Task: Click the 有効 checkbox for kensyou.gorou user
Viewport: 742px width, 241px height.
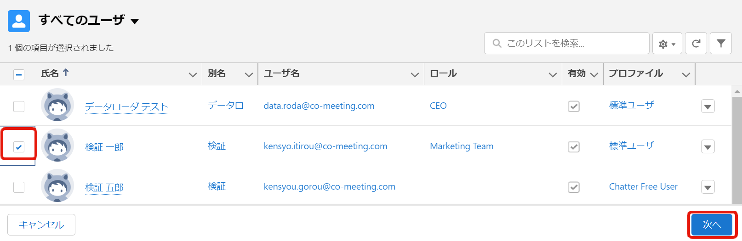Action: click(x=574, y=187)
